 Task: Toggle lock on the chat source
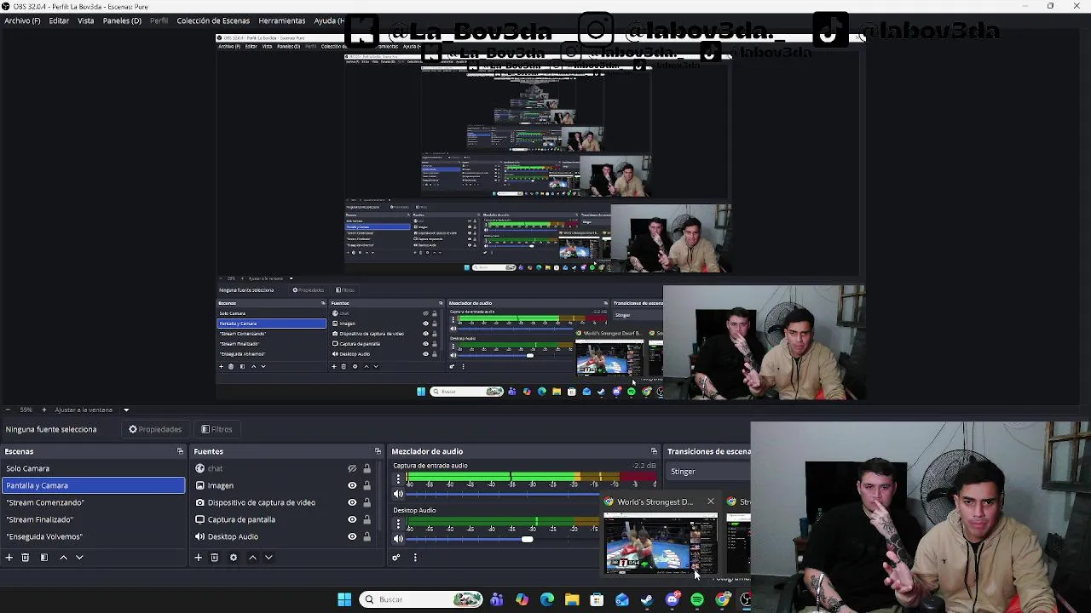coord(367,468)
